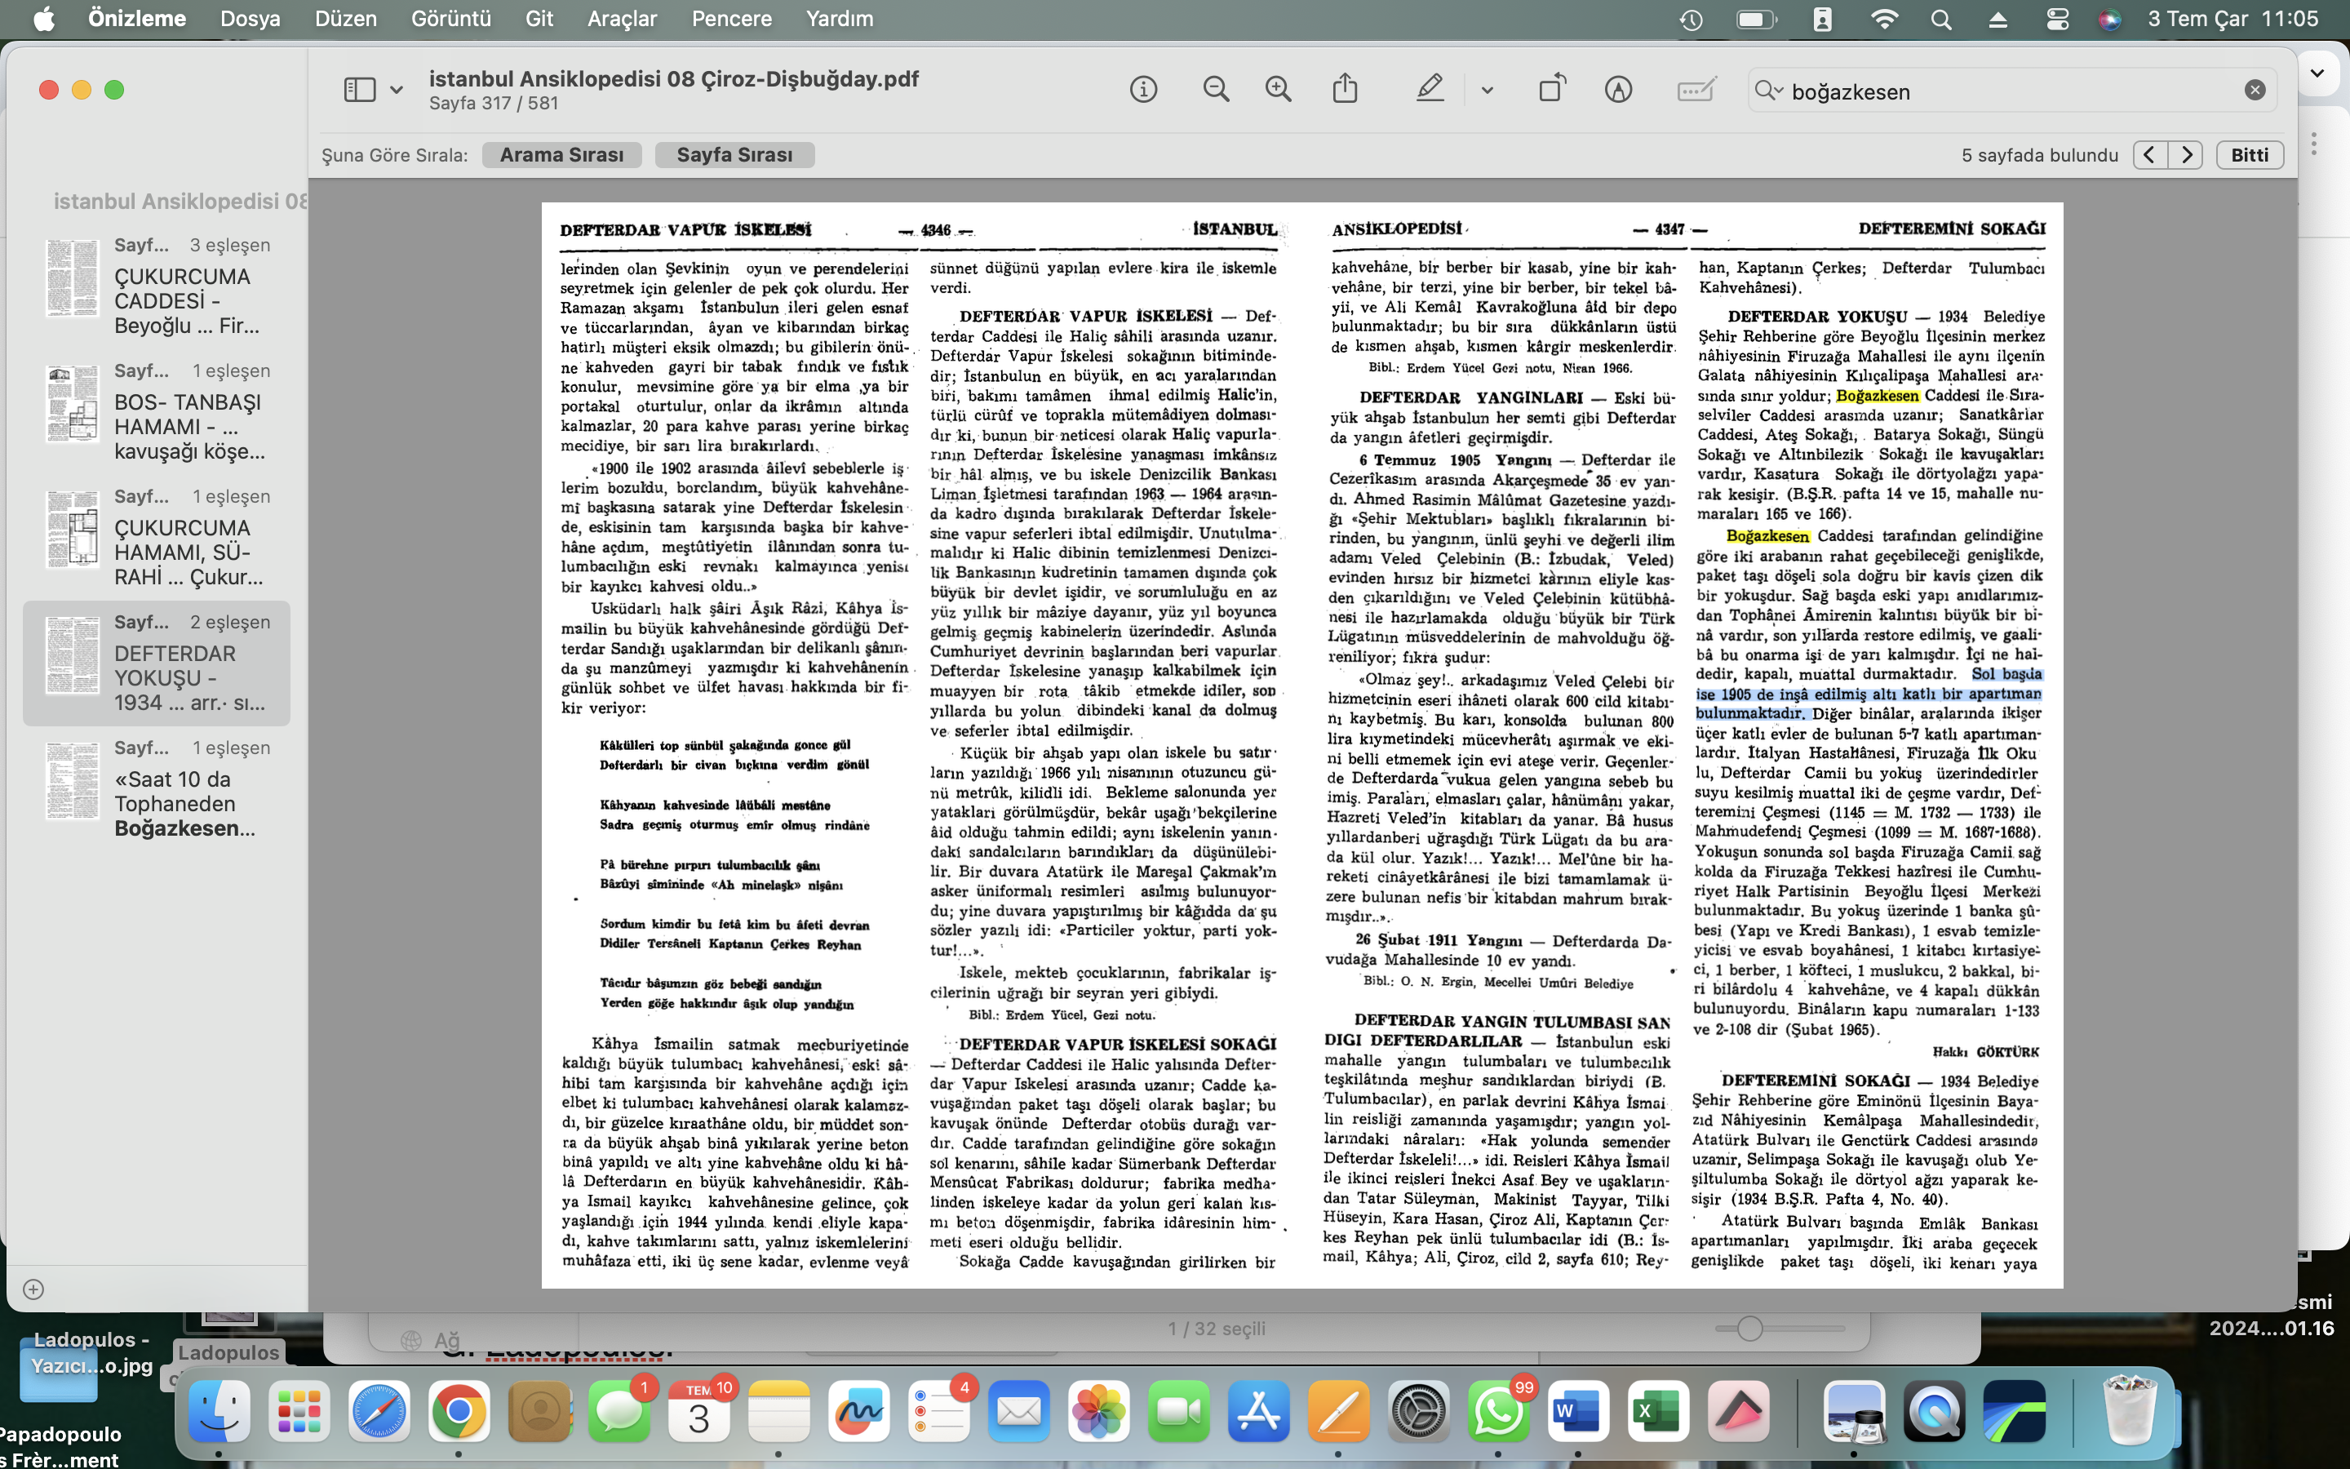This screenshot has height=1469, width=2350.
Task: Open the Önizleme app menu
Action: [137, 19]
